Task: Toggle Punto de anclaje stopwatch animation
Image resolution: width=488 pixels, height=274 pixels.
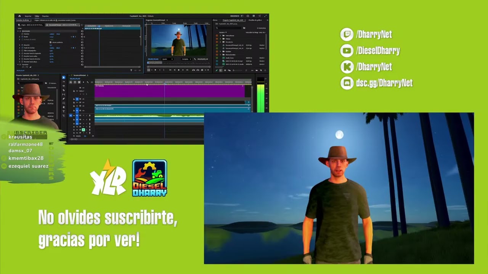Action: 22,48
